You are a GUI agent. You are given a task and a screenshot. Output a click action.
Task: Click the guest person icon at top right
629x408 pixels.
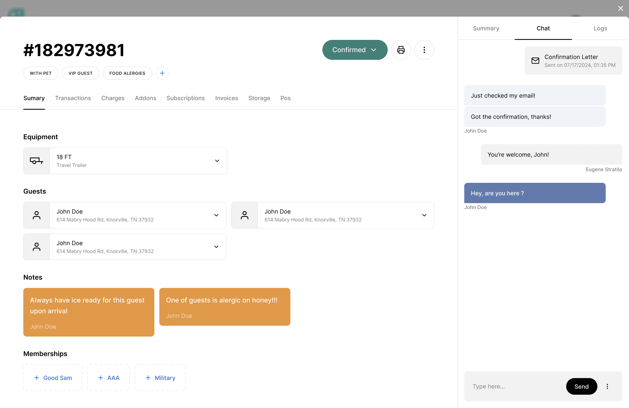coord(245,215)
